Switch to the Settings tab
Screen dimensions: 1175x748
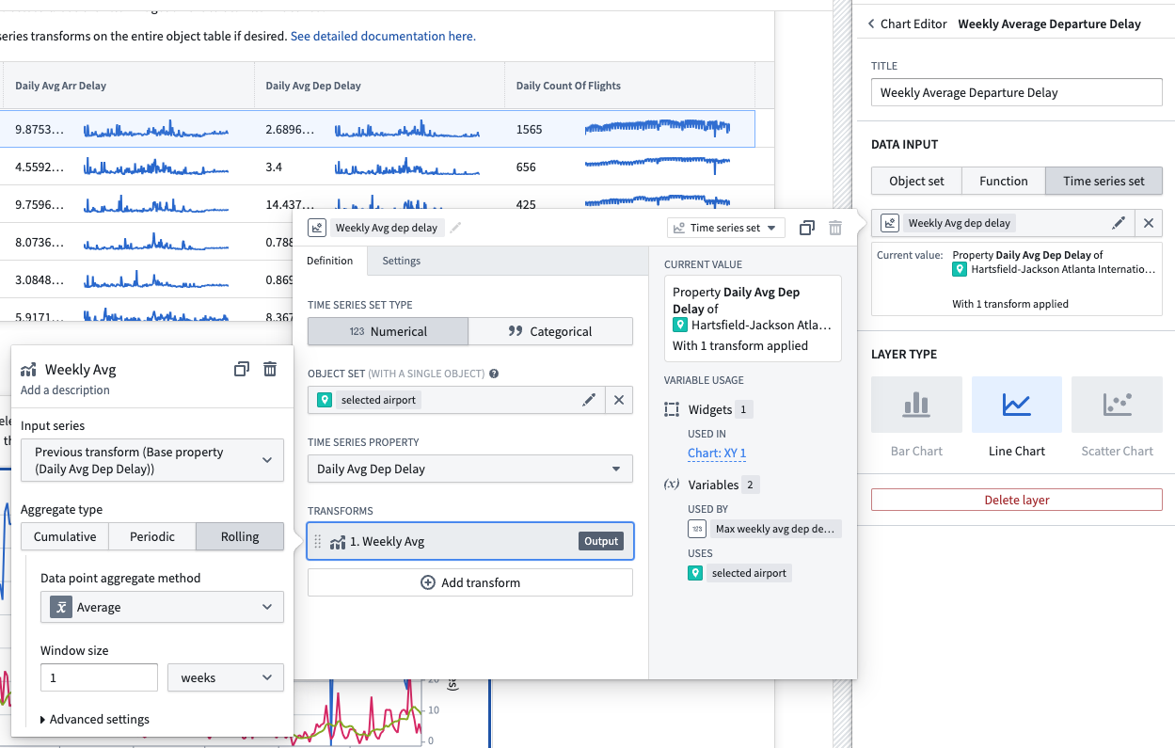[402, 261]
